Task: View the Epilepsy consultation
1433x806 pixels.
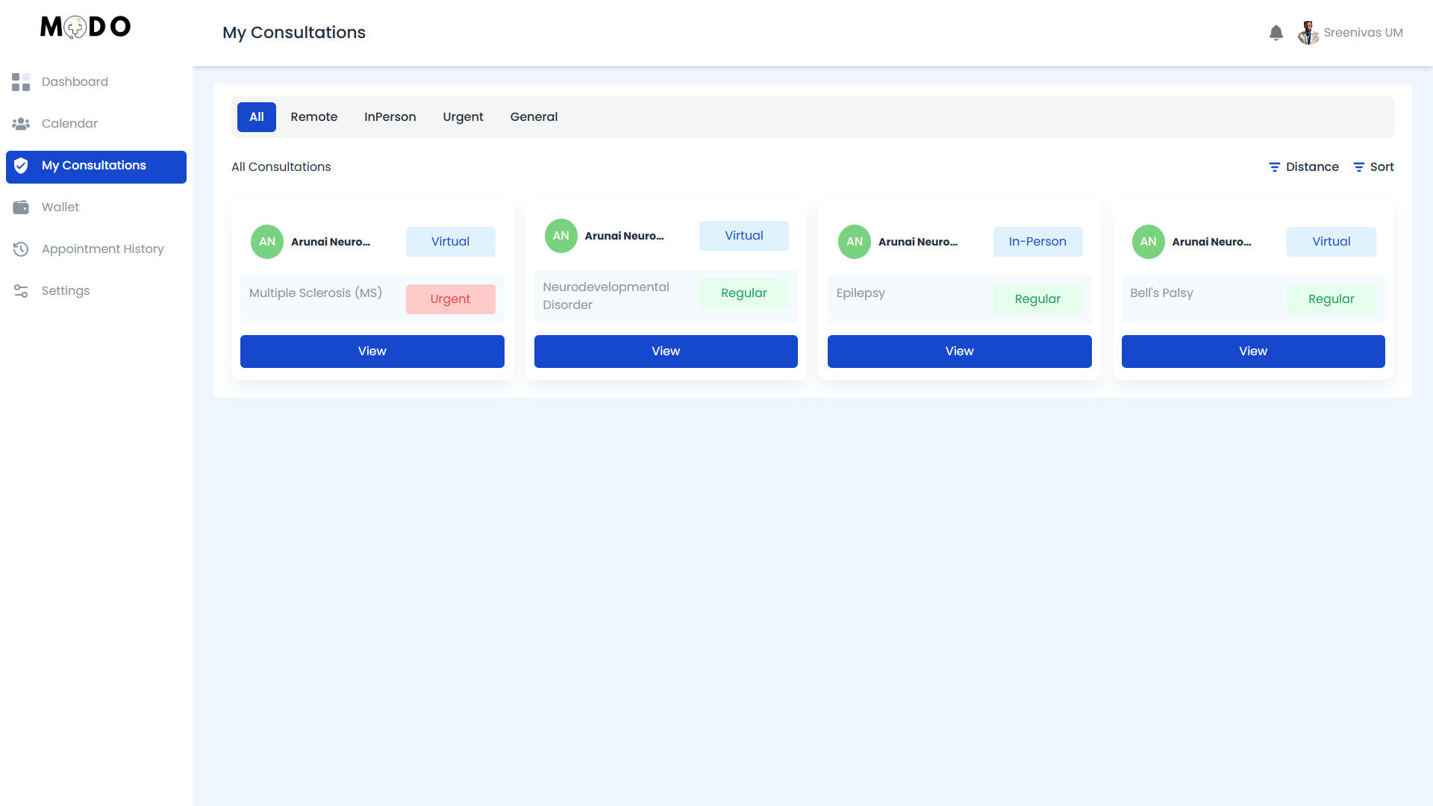Action: [959, 352]
